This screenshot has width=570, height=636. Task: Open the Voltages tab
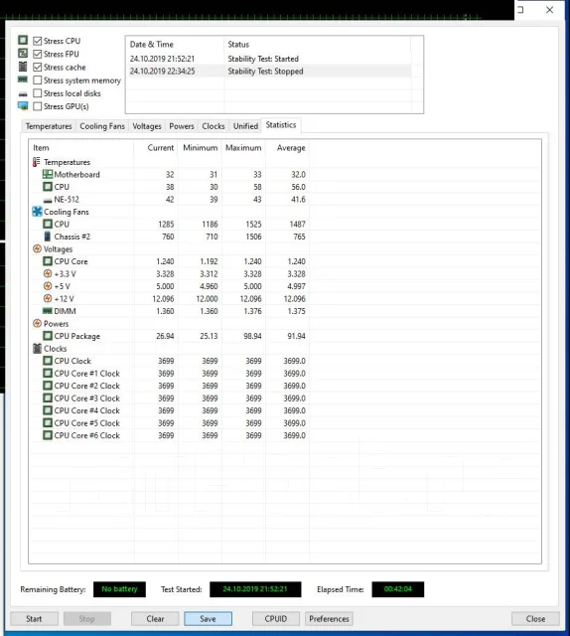click(x=147, y=126)
